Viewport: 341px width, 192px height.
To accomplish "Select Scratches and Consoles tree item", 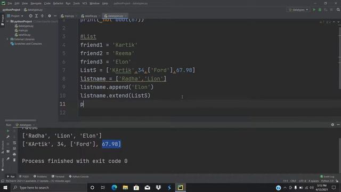I will pos(26,44).
